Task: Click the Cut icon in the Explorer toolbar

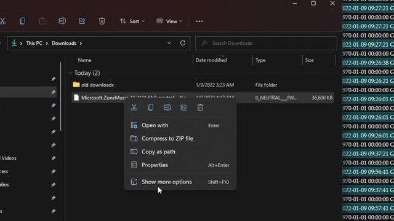Action: 2,21
